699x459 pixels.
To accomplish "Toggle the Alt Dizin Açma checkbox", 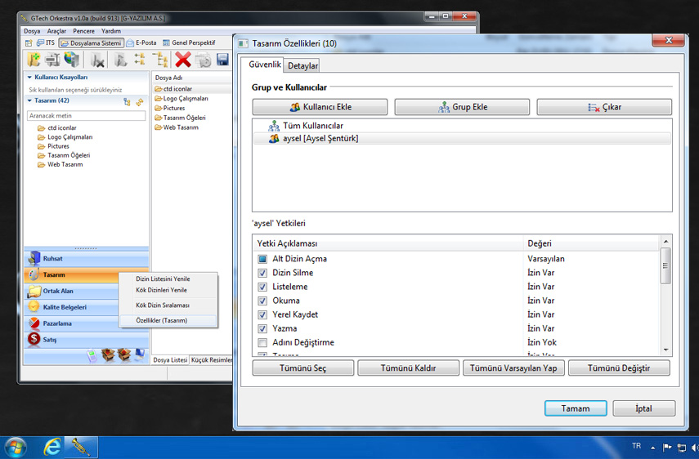I will (x=262, y=259).
